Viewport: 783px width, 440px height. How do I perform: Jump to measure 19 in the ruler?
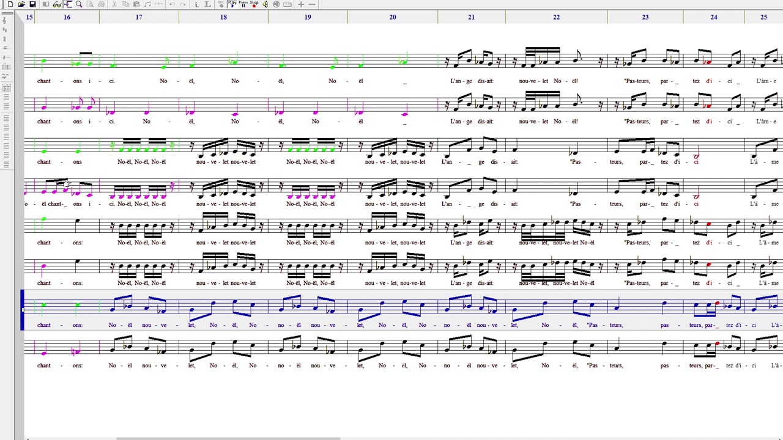pyautogui.click(x=308, y=17)
